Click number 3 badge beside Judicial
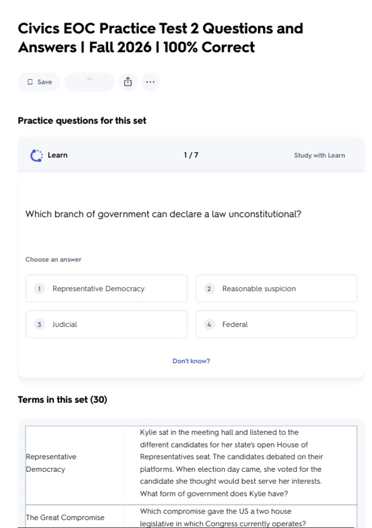Image resolution: width=372 pixels, height=528 pixels. (x=39, y=325)
